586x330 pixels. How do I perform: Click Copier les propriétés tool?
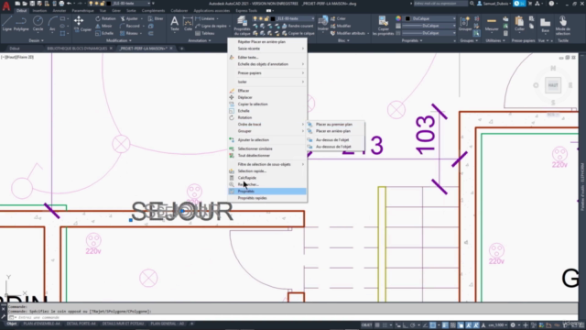(x=383, y=26)
